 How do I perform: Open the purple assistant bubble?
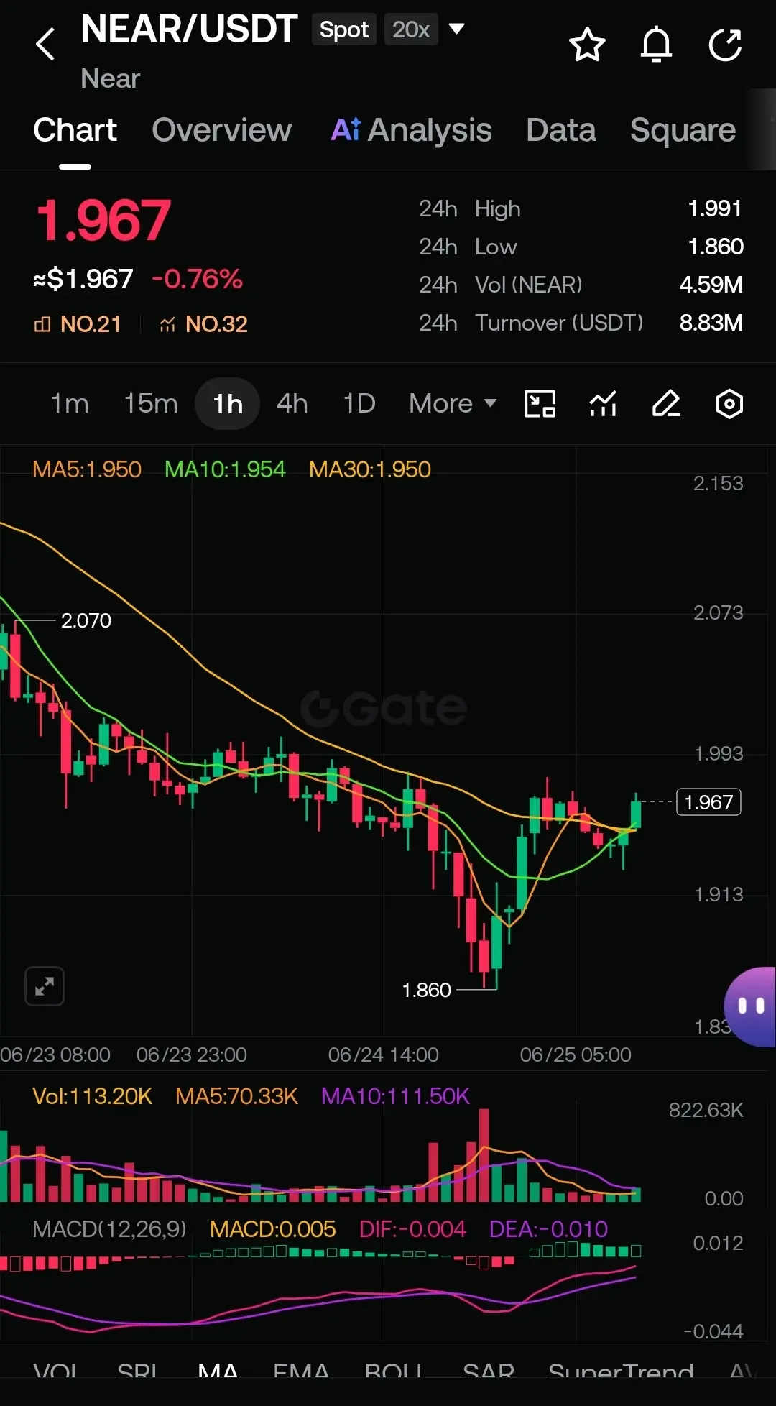751,1006
